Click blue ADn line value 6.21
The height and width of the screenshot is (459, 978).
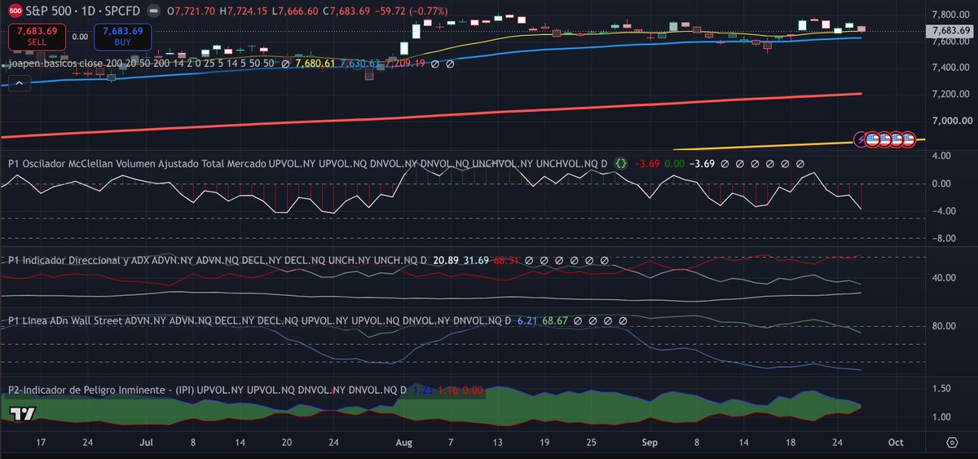point(526,321)
